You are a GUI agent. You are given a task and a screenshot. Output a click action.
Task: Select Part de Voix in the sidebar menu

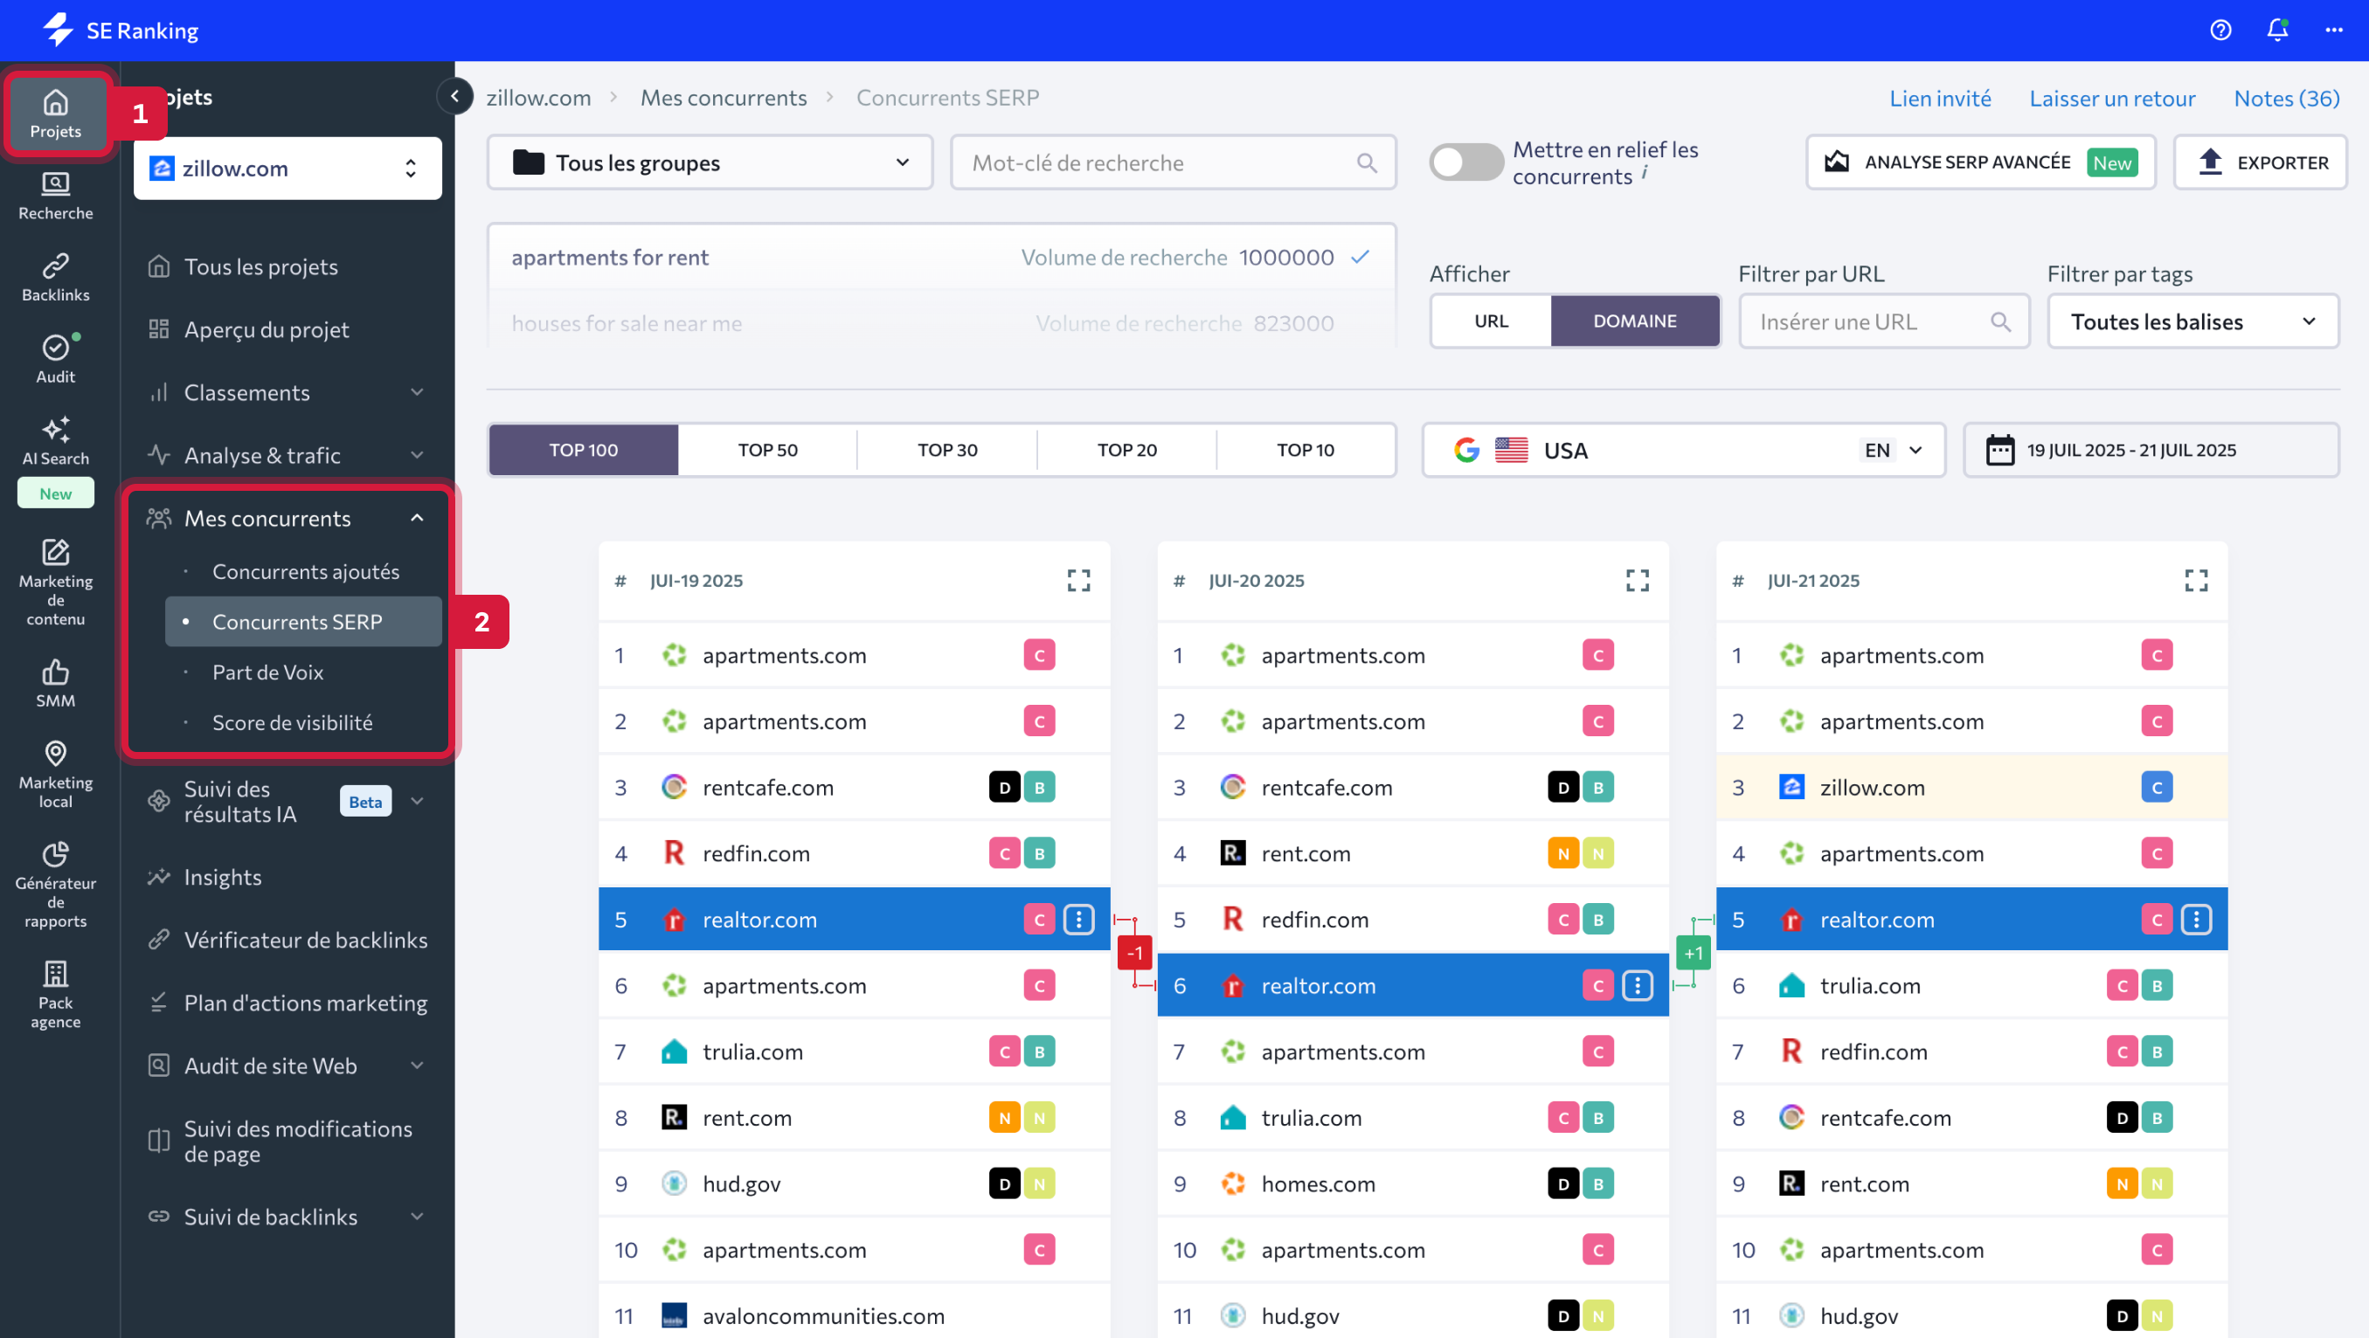pos(267,672)
